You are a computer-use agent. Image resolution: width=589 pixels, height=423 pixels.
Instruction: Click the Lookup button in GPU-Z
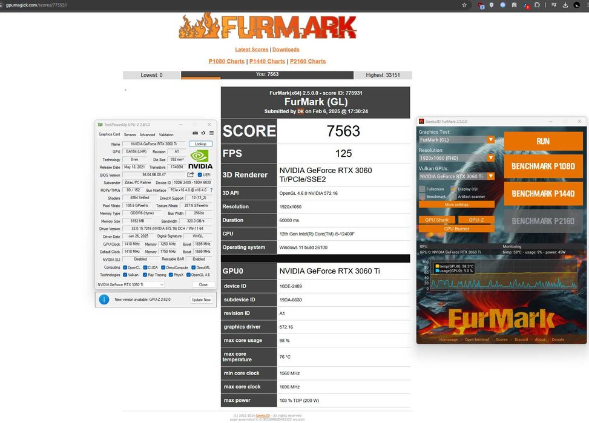click(x=200, y=144)
